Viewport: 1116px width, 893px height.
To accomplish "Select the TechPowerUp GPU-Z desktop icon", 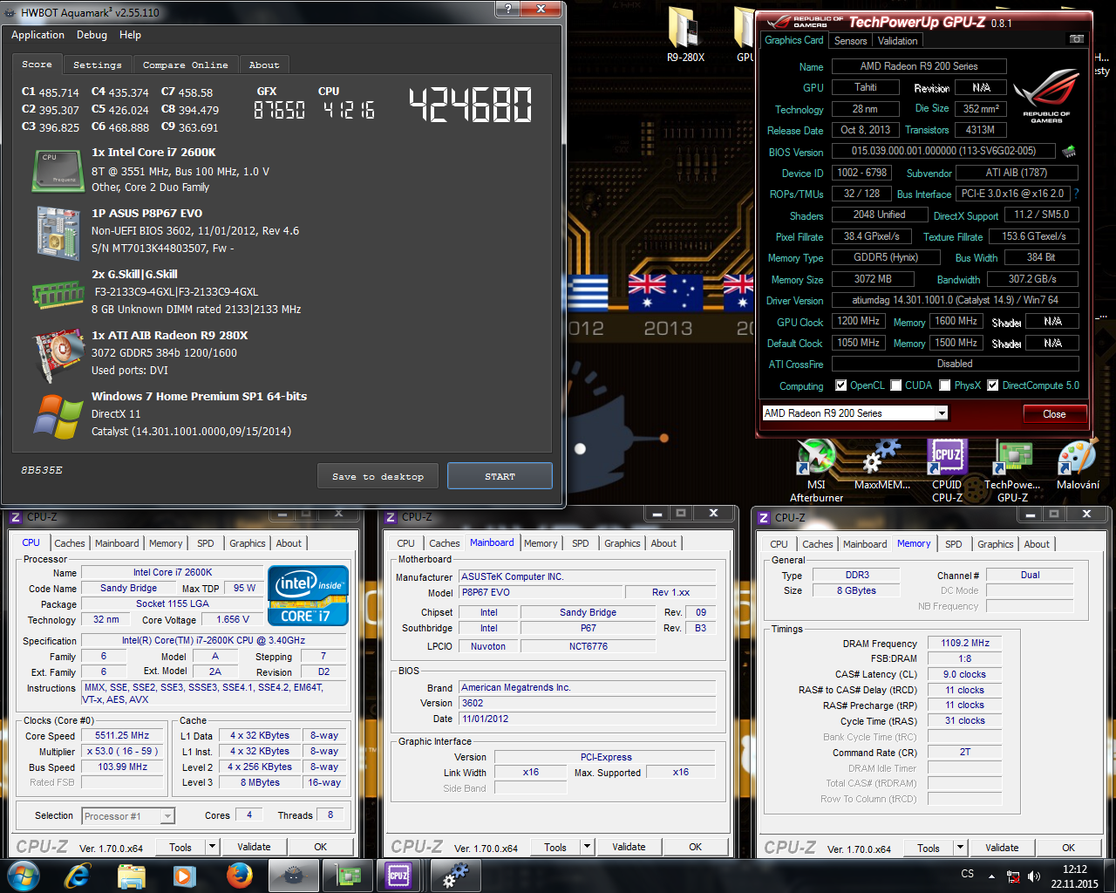I will (x=1012, y=471).
